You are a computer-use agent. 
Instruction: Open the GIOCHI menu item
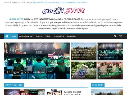coord(39,36)
